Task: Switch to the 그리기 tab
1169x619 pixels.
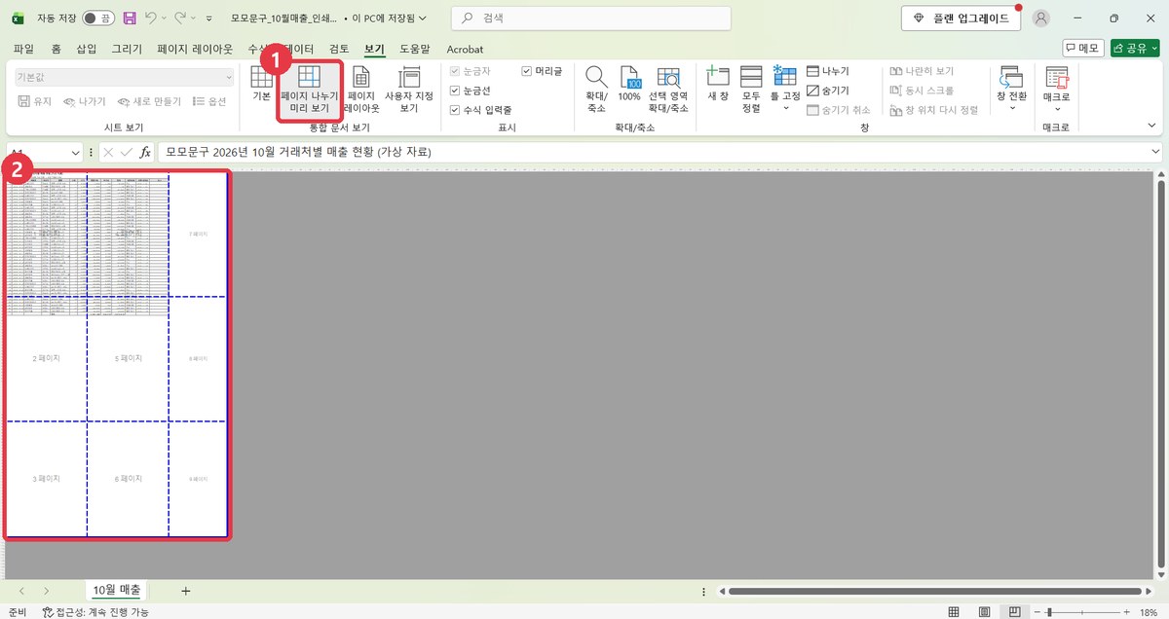Action: [127, 49]
